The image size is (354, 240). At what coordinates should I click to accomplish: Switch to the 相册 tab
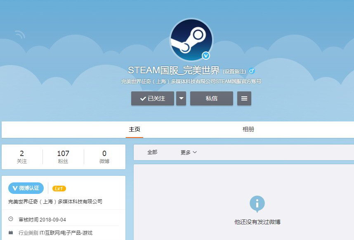tap(248, 129)
